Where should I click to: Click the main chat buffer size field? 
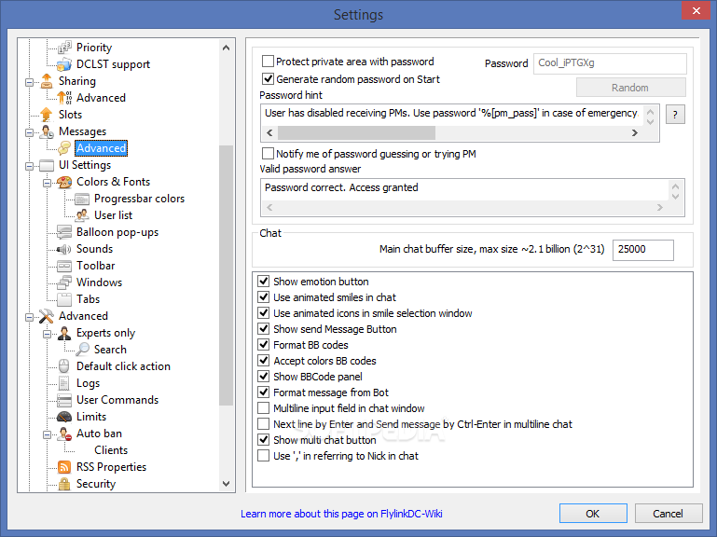[643, 250]
